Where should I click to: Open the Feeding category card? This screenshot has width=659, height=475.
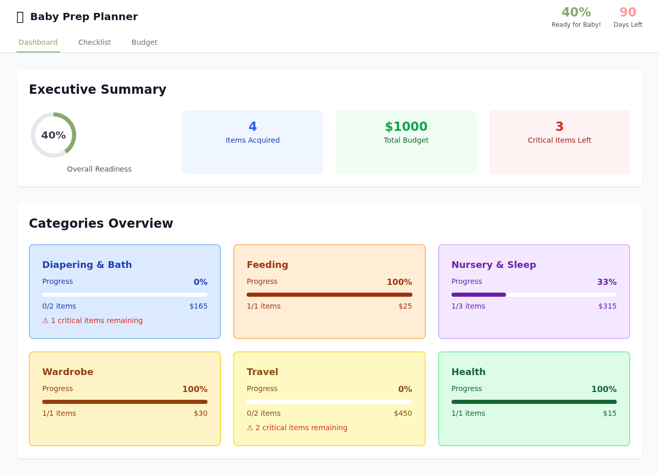coord(329,291)
